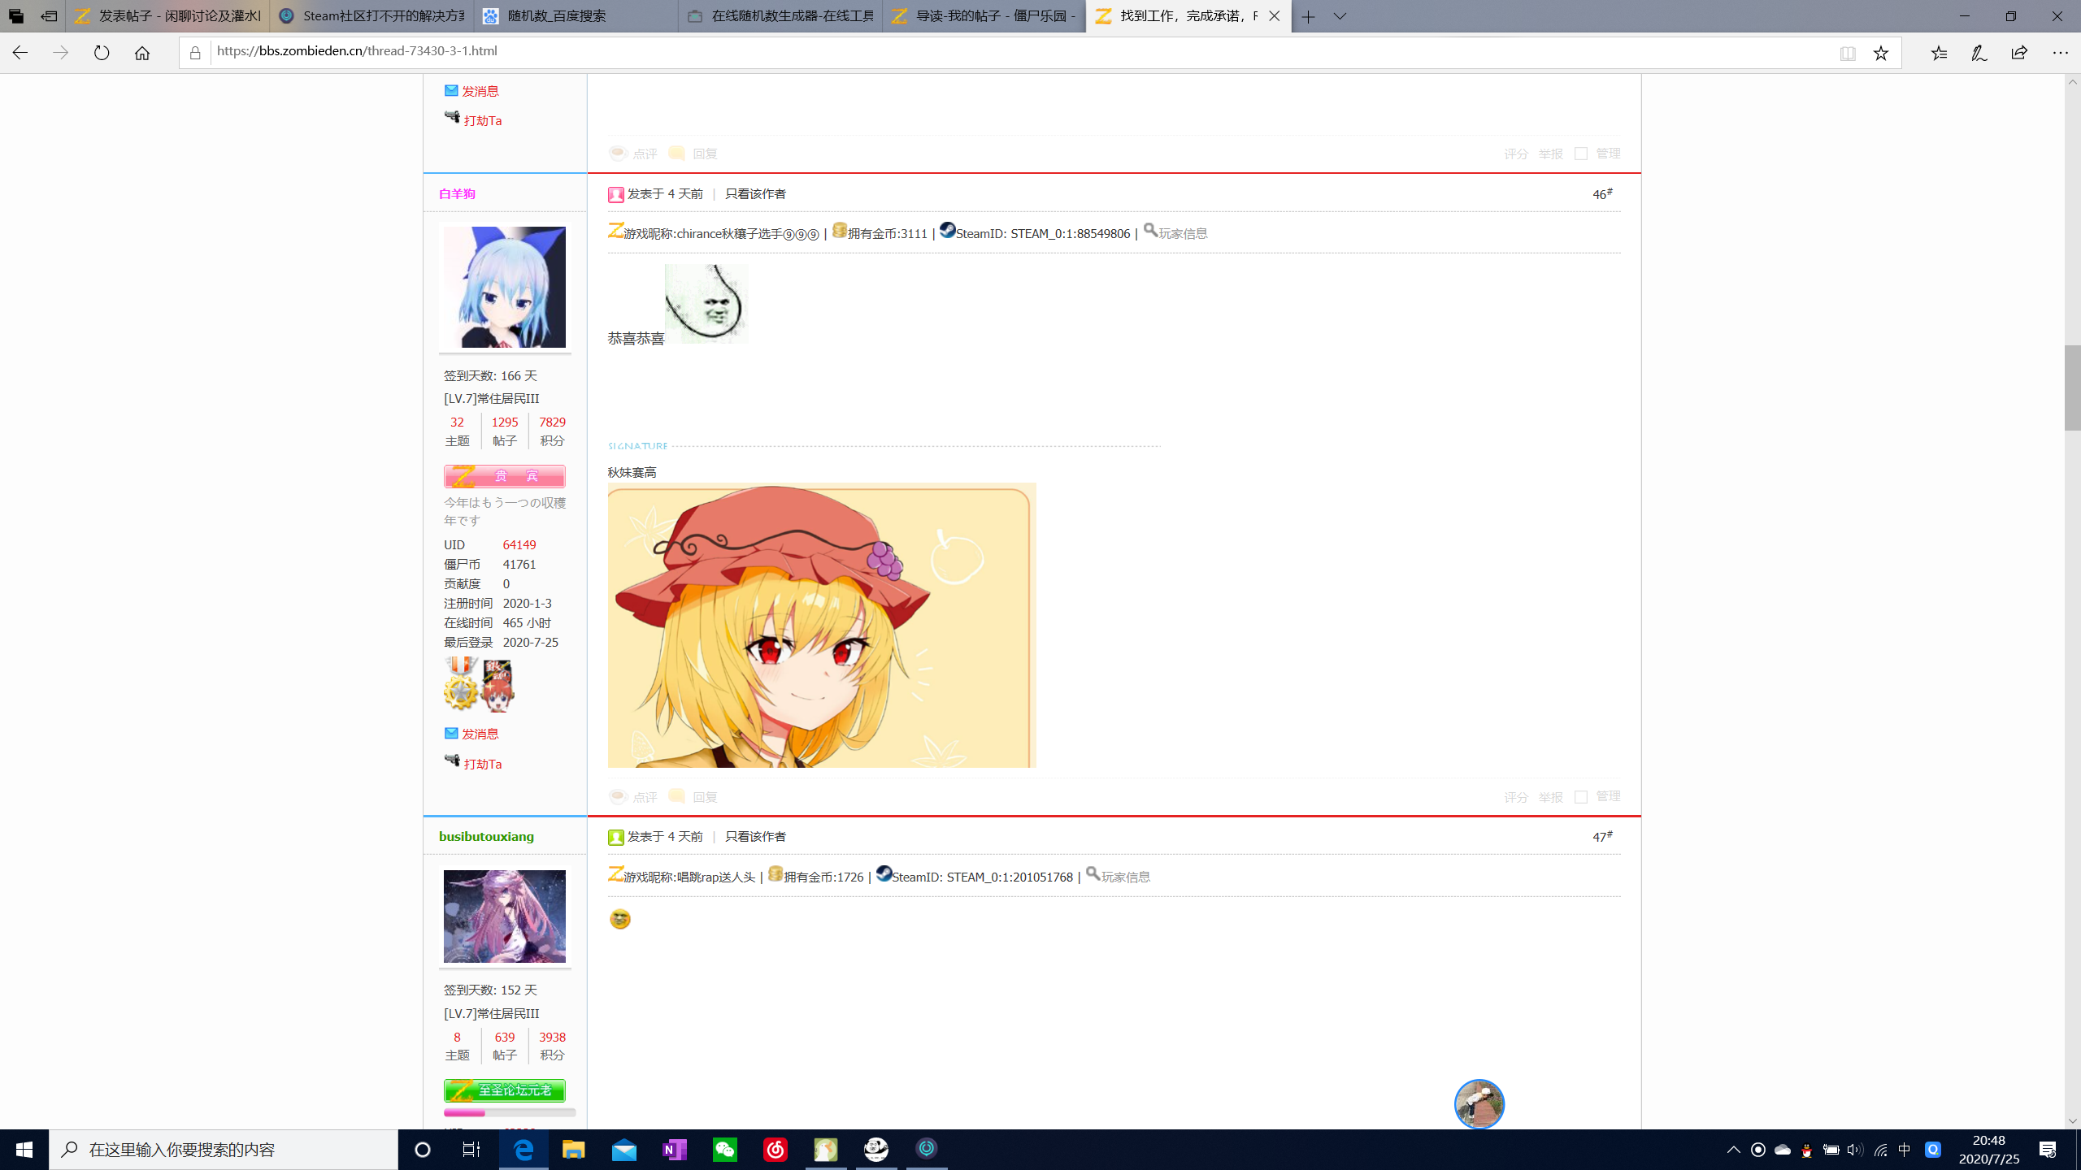Tick the 管理 checkbox of the top post
2081x1170 pixels.
(1581, 154)
